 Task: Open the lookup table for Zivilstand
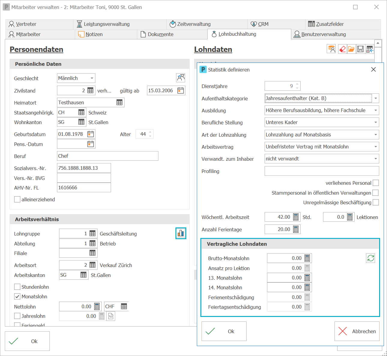click(x=90, y=90)
